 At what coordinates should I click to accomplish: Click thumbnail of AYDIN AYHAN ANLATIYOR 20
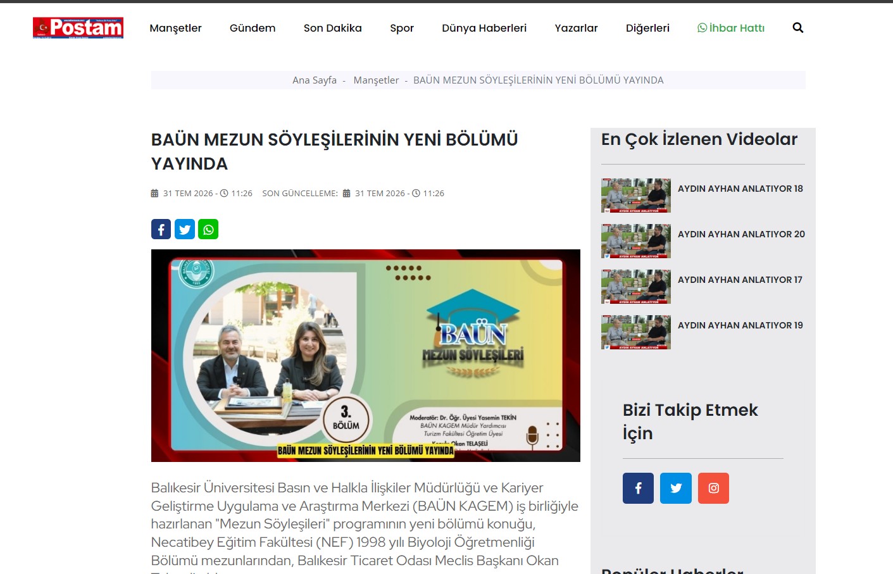(636, 241)
